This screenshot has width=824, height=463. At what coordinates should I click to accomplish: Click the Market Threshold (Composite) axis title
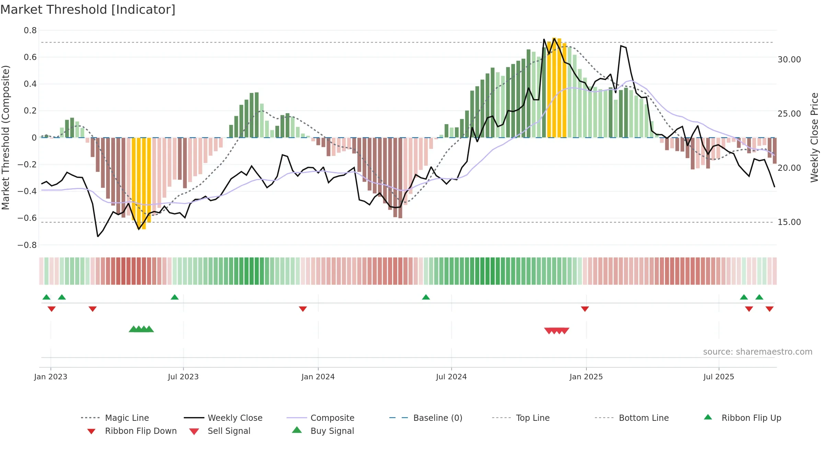click(x=5, y=138)
